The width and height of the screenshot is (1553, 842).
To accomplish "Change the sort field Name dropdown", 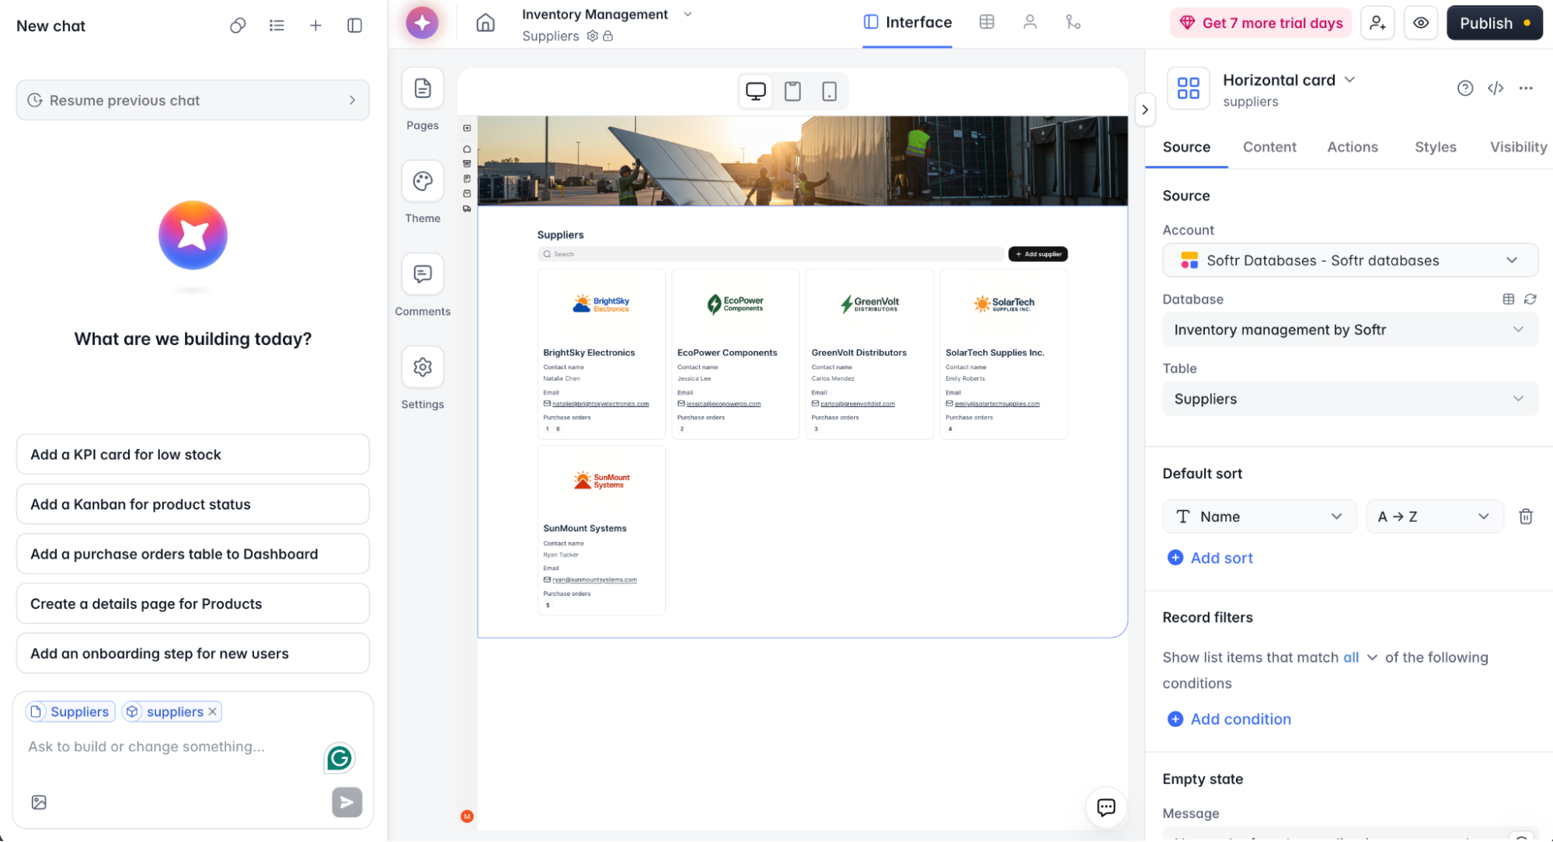I will [x=1259, y=517].
